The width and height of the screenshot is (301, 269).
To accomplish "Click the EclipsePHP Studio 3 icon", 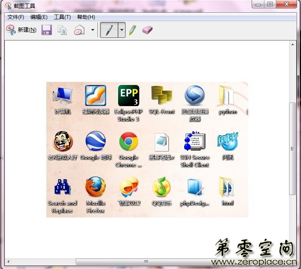I will 129,96.
